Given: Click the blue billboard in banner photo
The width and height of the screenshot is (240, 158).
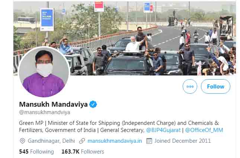Looking at the screenshot, I should click(47, 20).
